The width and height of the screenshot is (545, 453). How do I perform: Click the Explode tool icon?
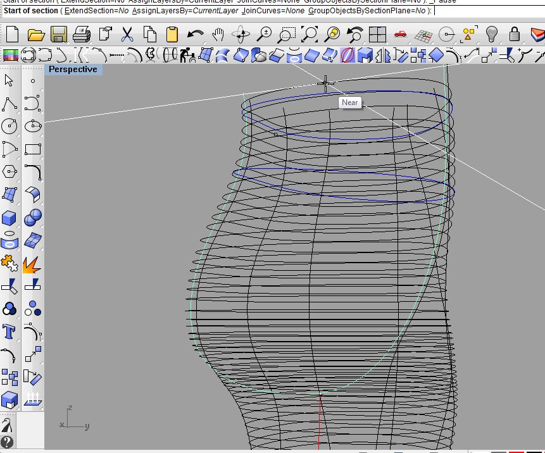[32, 264]
